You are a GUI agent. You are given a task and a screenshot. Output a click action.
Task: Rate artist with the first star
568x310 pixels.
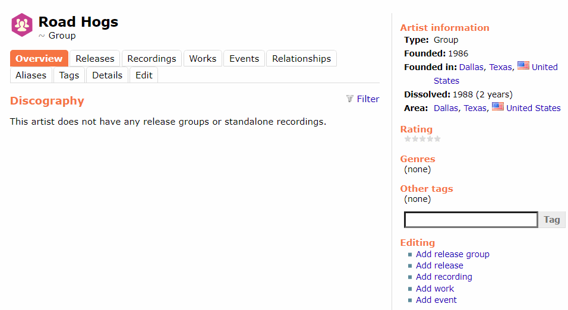(x=408, y=139)
